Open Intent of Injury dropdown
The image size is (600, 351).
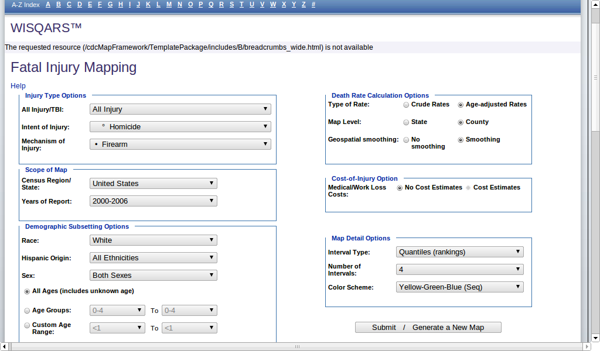tap(180, 126)
